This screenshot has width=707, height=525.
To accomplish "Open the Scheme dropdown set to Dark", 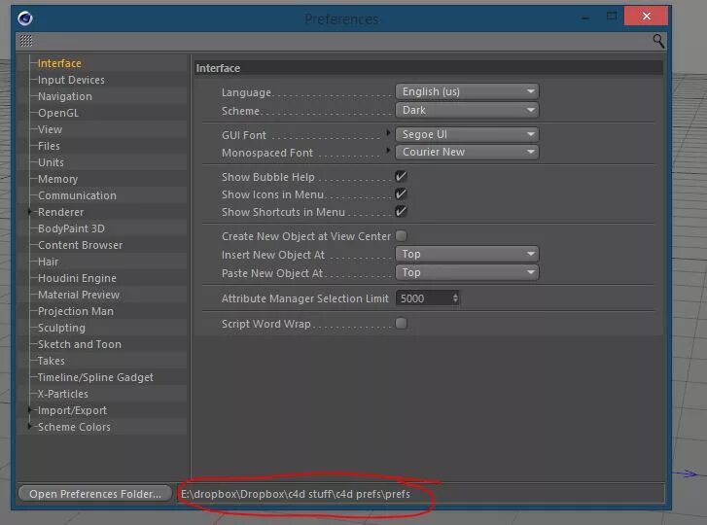I will tap(467, 110).
